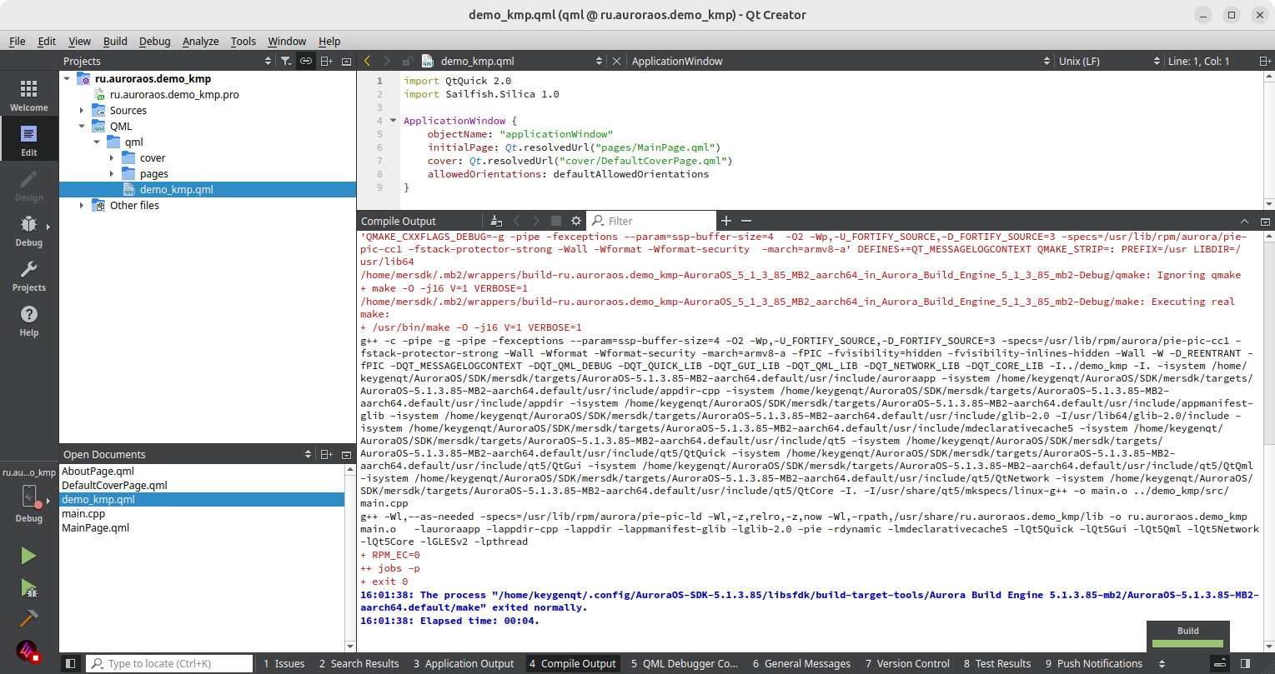Click the Line and Col position indicator
Viewport: 1275px width, 674px height.
click(1198, 61)
